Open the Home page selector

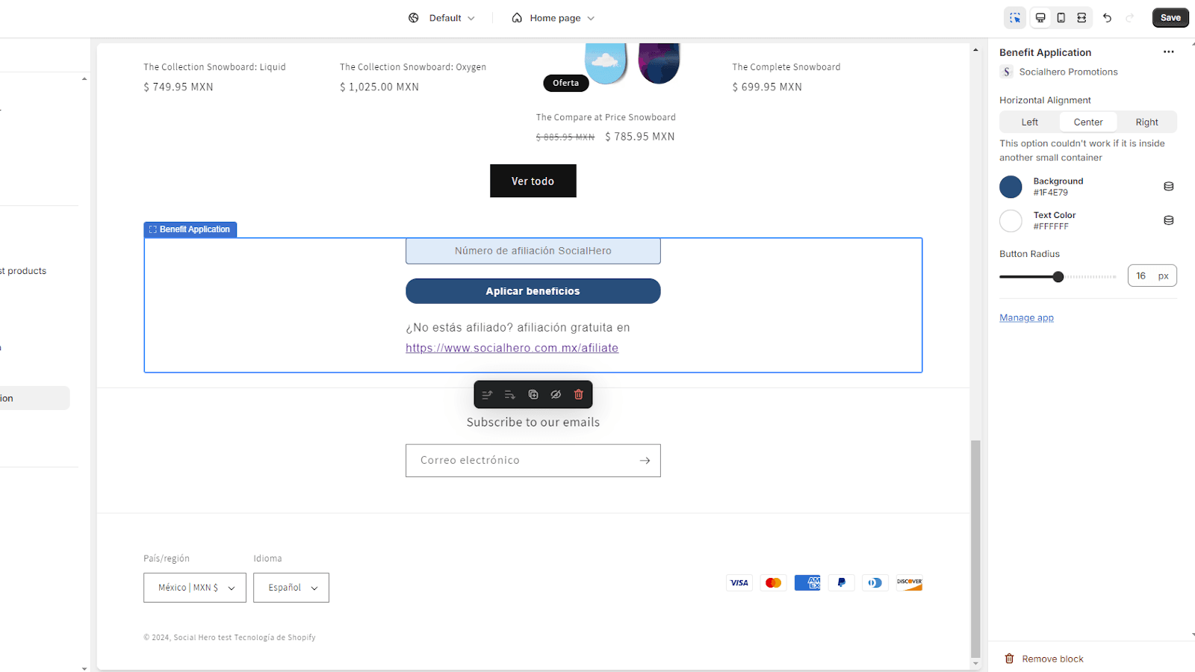[553, 17]
